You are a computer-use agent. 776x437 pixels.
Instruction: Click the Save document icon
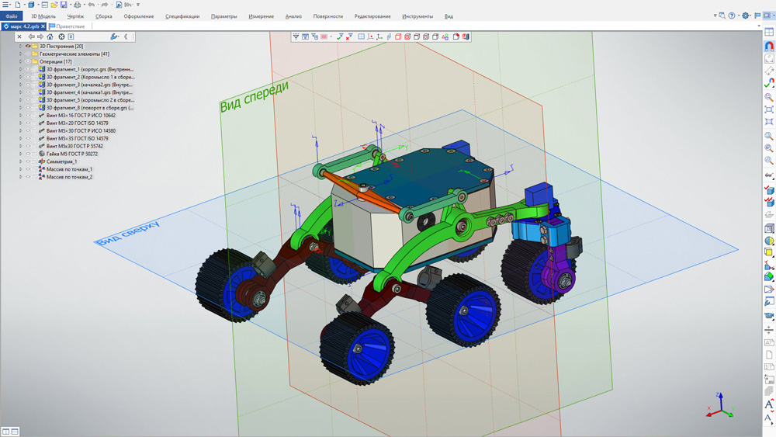(x=64, y=5)
